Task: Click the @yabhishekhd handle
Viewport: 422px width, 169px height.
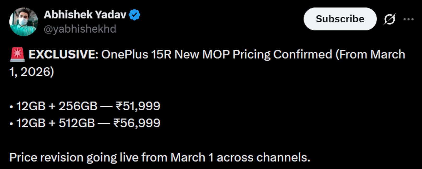Action: coord(80,29)
